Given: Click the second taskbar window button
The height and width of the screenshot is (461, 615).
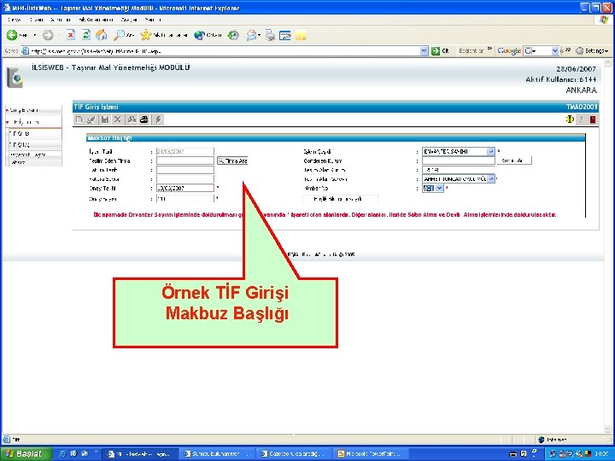Looking at the screenshot, I should (x=216, y=454).
